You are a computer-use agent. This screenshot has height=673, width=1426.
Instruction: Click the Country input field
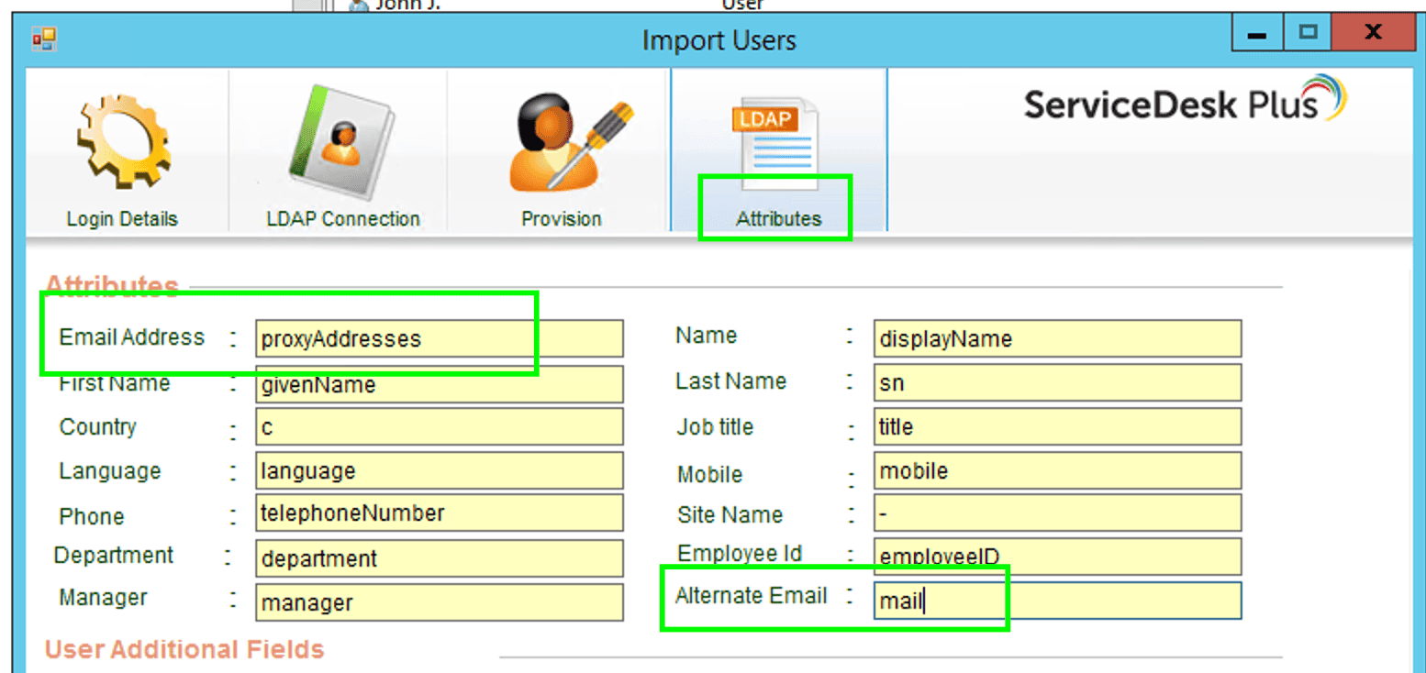click(439, 427)
